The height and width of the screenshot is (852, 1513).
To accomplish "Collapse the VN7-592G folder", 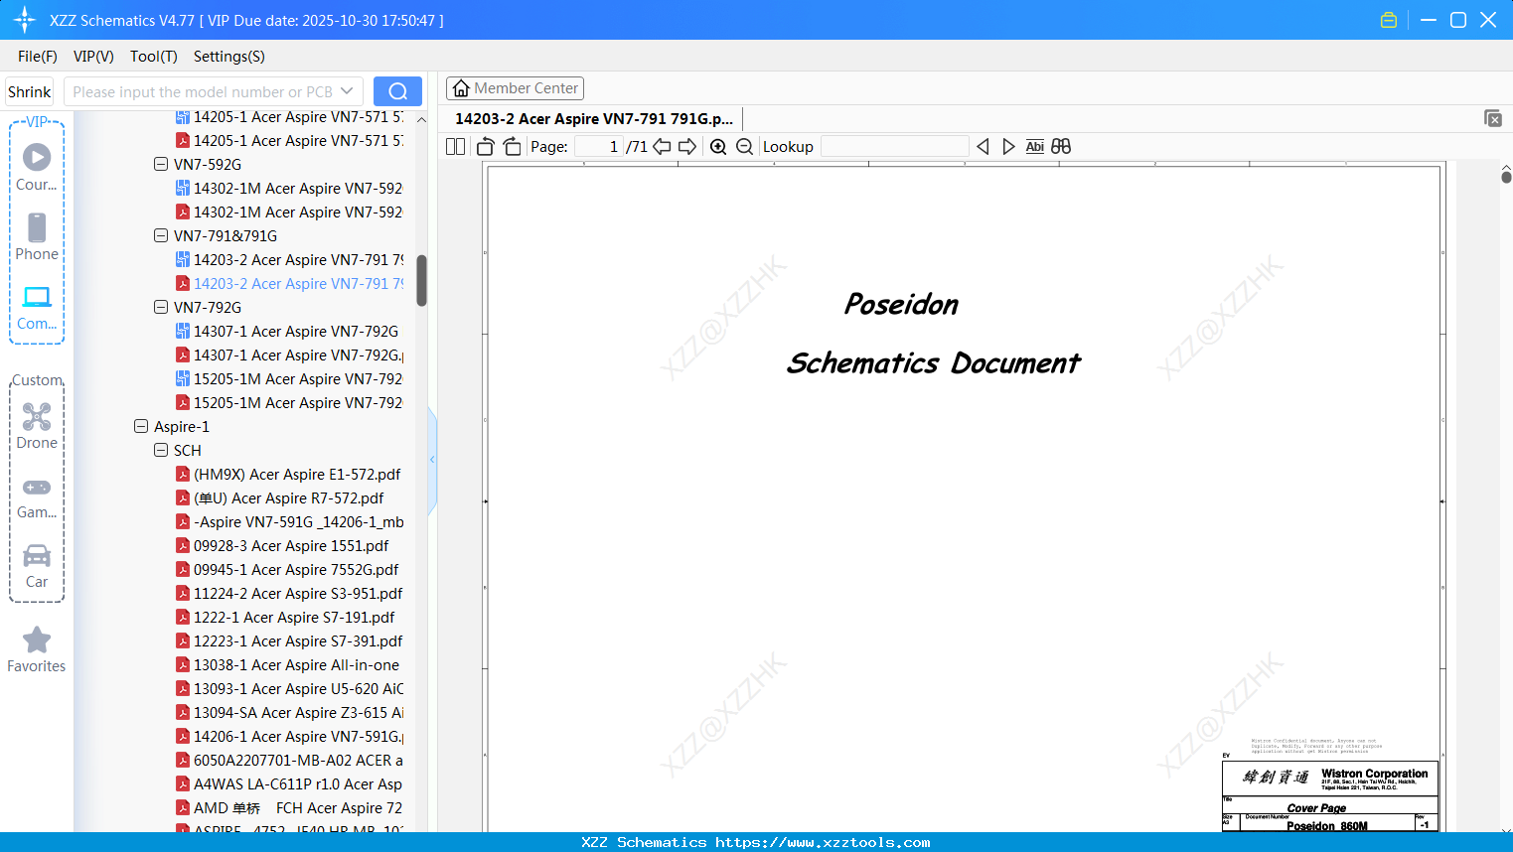I will [x=161, y=164].
